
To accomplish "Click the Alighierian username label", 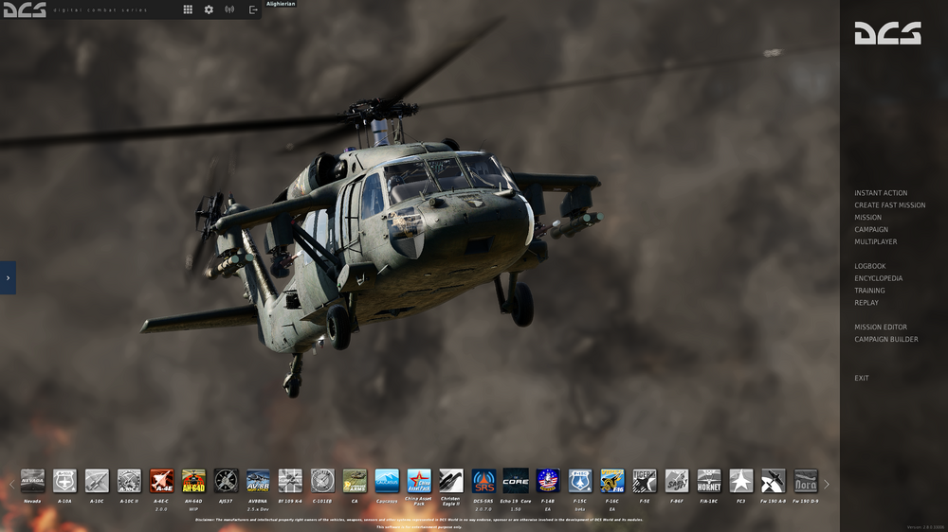I will click(281, 4).
